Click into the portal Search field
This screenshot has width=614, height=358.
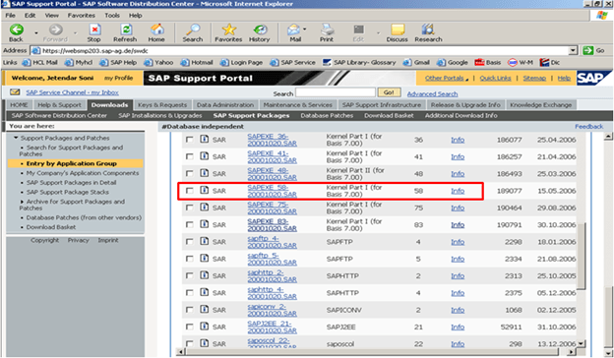tap(336, 92)
